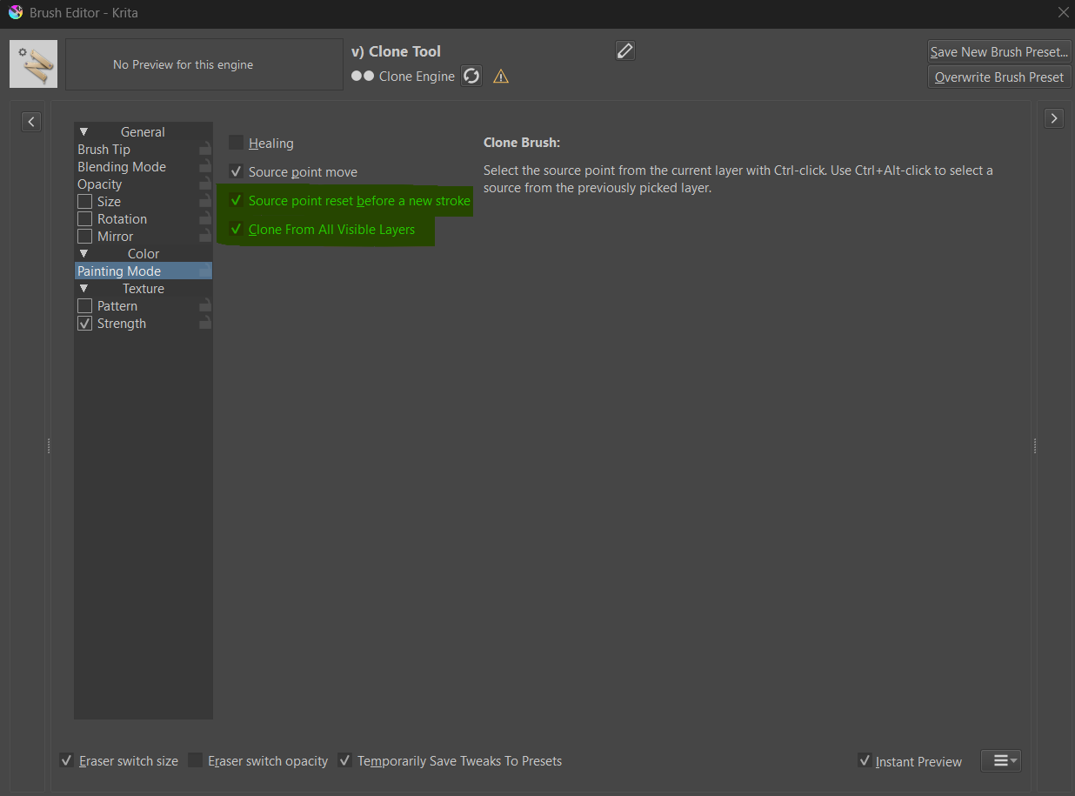Click the lock icon beside Brush Tip
Screen dimensions: 1075x796
point(204,150)
